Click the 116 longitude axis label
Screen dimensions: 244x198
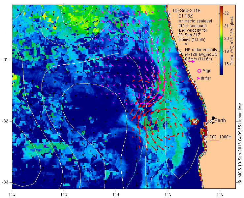[x=220, y=194]
